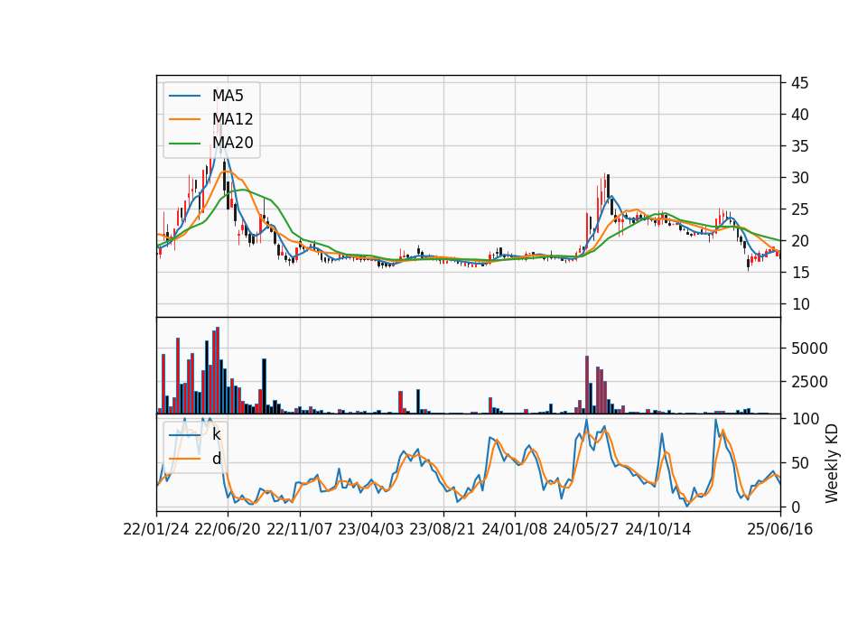Click the tall volume bar at 24/05/27

(x=587, y=385)
